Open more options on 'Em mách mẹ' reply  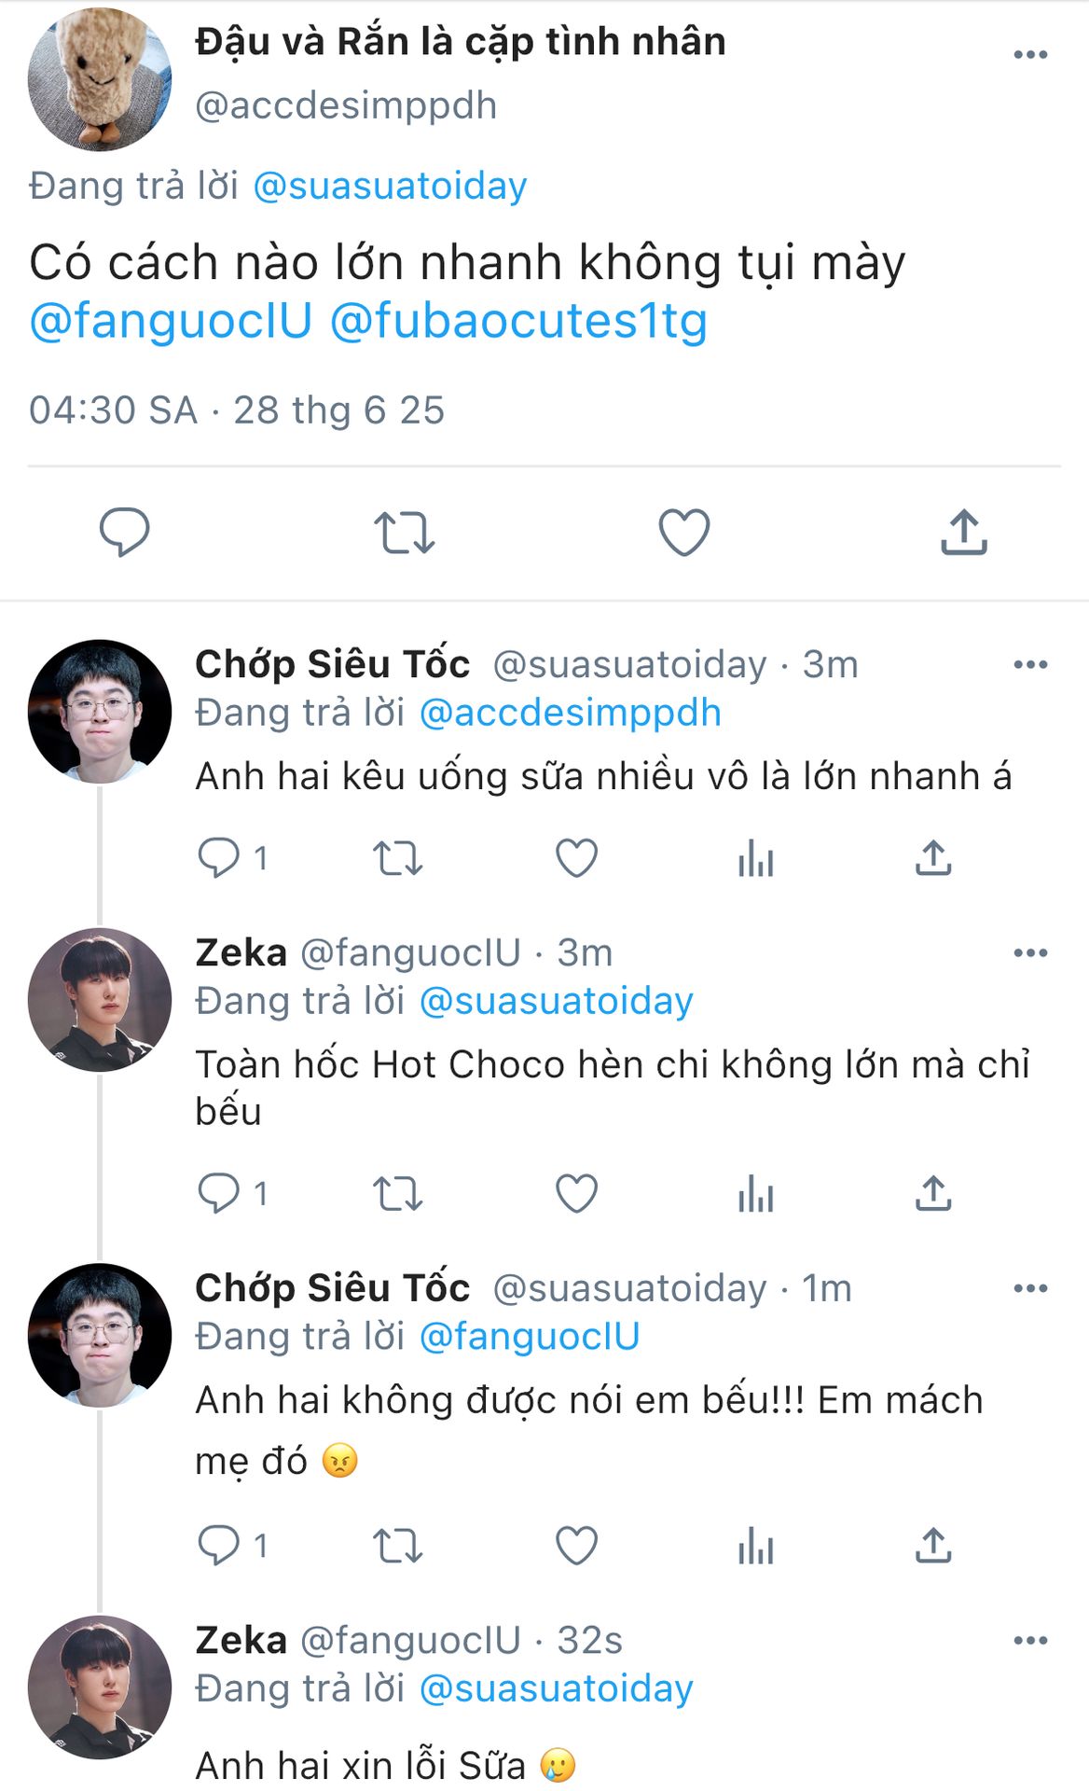click(1030, 1288)
